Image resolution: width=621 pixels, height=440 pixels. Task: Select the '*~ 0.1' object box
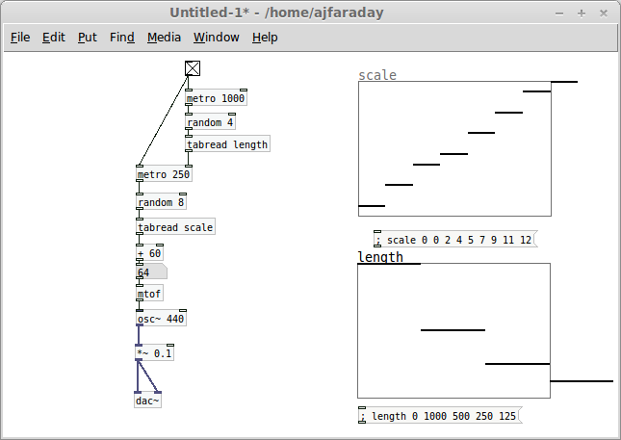pyautogui.click(x=155, y=353)
